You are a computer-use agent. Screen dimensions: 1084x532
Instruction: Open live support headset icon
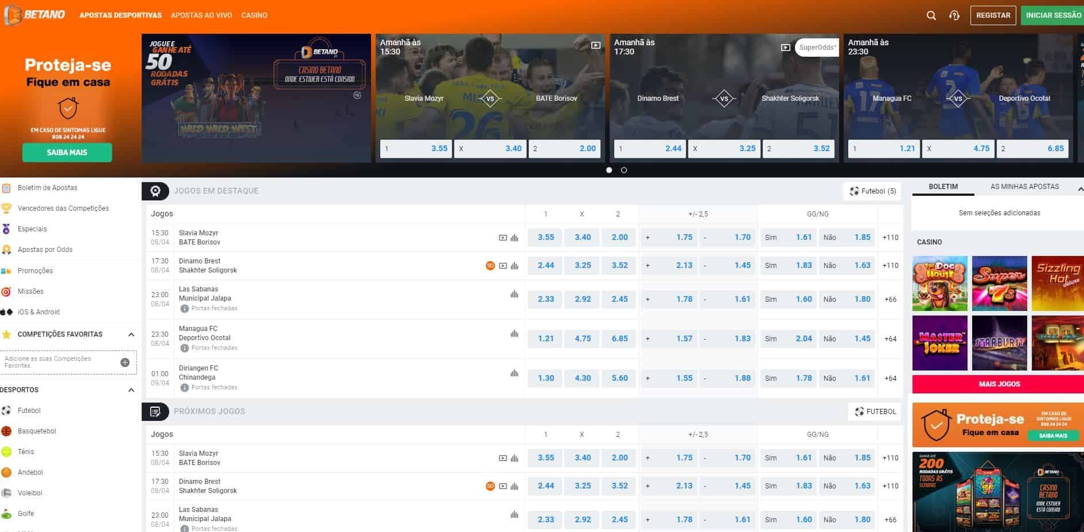pyautogui.click(x=954, y=15)
